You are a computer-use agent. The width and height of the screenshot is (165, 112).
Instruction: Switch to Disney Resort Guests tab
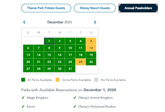[x=95, y=8]
